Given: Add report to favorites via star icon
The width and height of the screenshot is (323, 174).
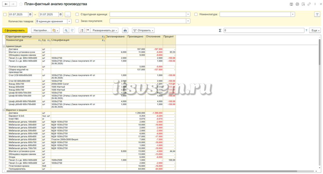Looking at the screenshot, I should 21,4.
